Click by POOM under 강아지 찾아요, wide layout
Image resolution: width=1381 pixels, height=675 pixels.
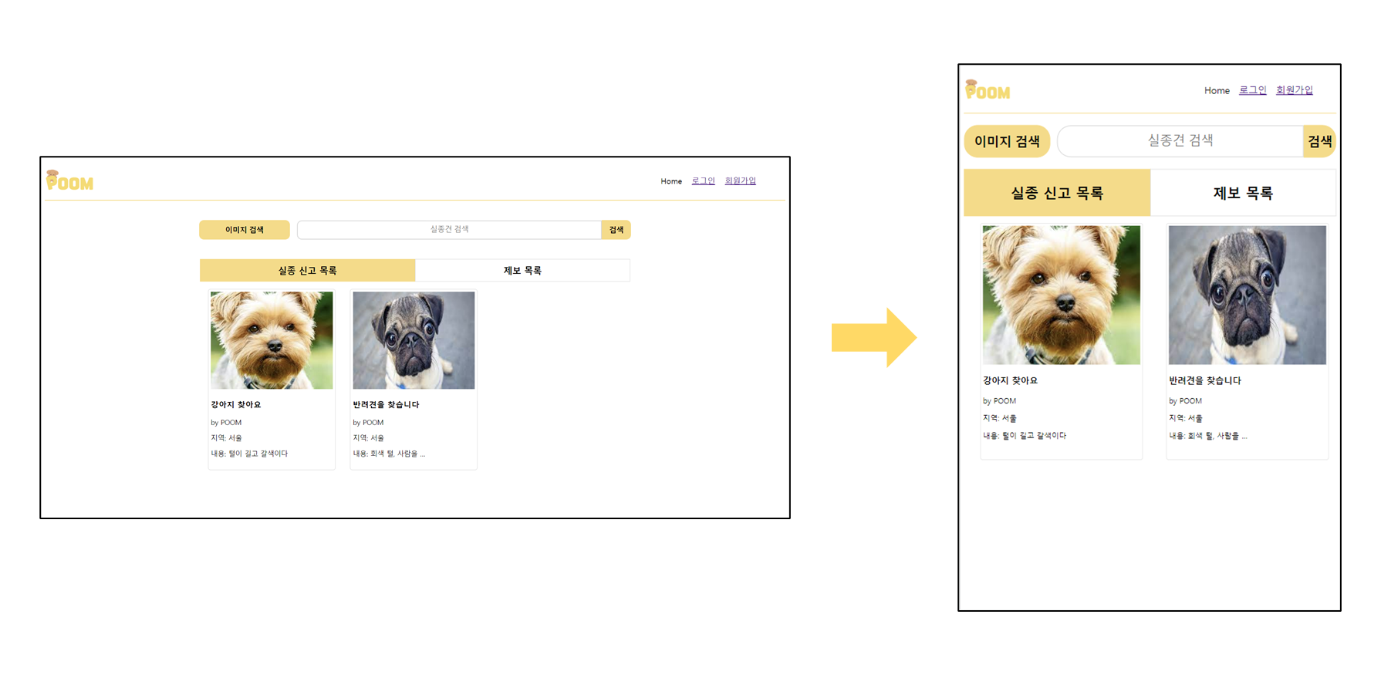pyautogui.click(x=226, y=423)
